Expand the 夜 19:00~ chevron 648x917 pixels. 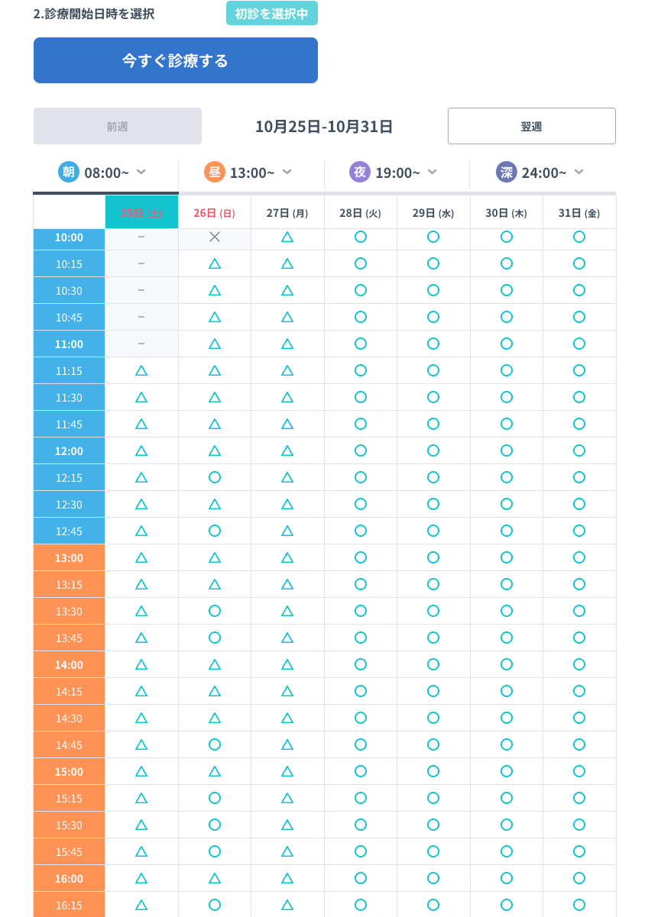(433, 172)
